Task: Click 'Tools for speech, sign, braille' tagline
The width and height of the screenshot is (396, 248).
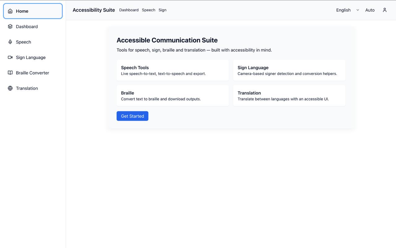Action: point(194,50)
